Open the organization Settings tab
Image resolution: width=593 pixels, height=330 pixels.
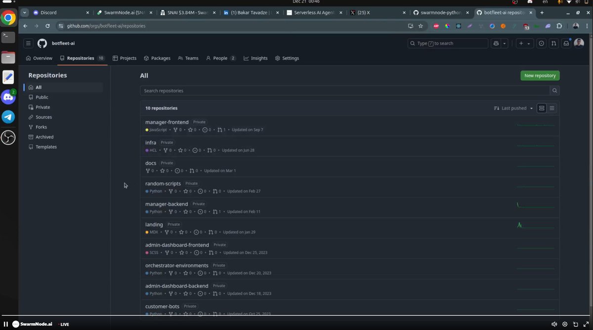287,58
